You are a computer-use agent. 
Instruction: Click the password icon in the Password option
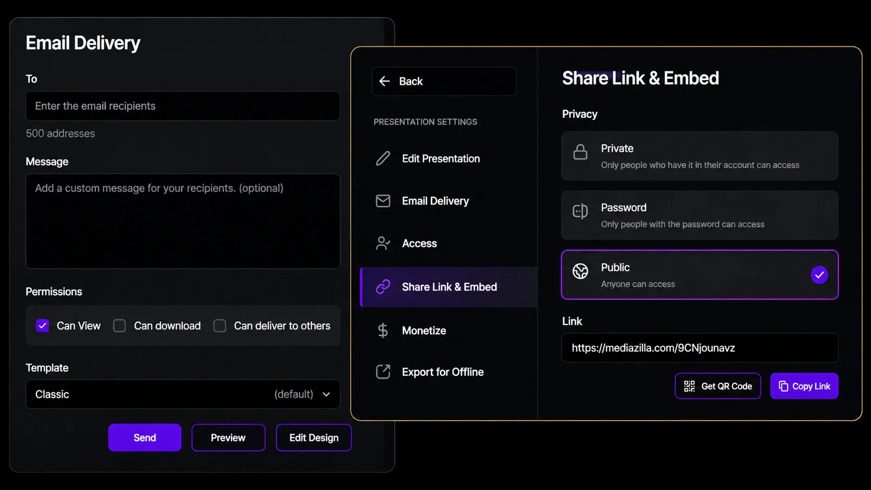580,211
